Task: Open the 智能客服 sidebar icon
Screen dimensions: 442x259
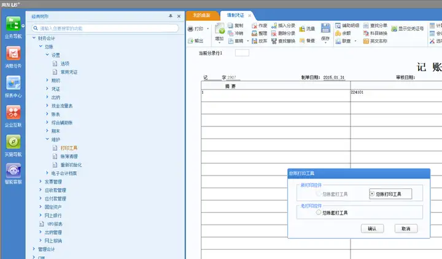Action: [13, 171]
